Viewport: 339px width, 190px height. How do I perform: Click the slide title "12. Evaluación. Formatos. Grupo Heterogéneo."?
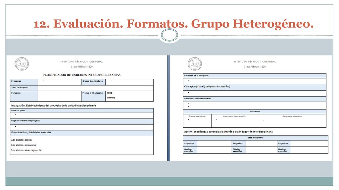pyautogui.click(x=173, y=24)
